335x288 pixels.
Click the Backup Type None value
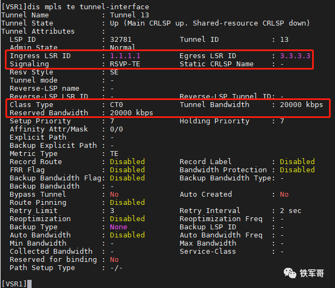[x=119, y=227]
